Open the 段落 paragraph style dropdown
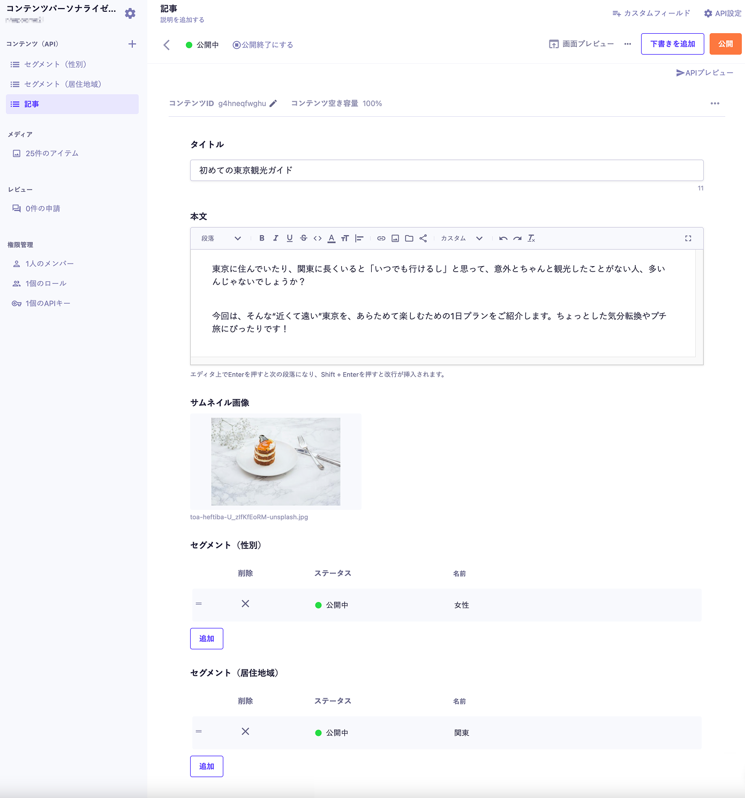745x798 pixels. (x=221, y=238)
